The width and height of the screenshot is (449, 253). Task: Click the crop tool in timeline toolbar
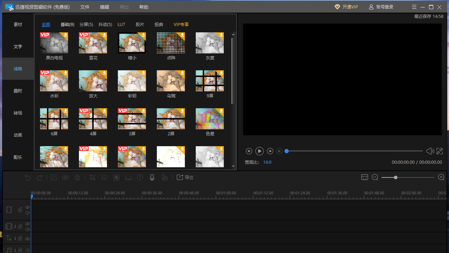(93, 177)
